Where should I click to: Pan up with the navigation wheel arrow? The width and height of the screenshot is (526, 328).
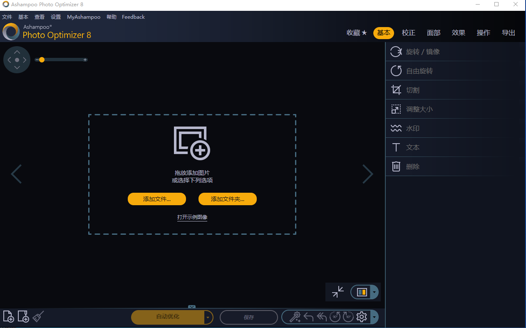coord(17,52)
